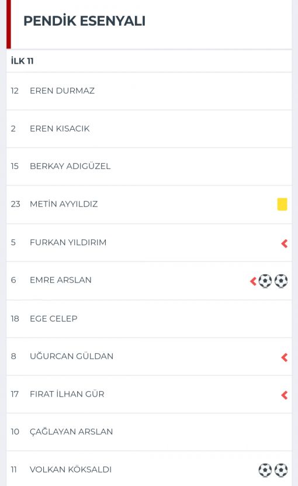The width and height of the screenshot is (298, 486).
Task: Click Emre Arslan's second goal ball icon
Action: [281, 281]
